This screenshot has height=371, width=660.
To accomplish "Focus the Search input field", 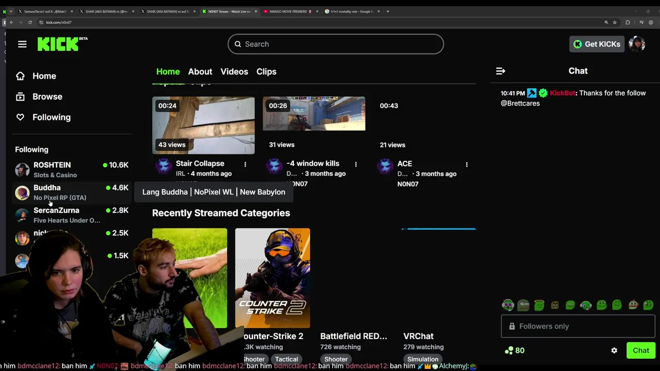I will coord(336,44).
